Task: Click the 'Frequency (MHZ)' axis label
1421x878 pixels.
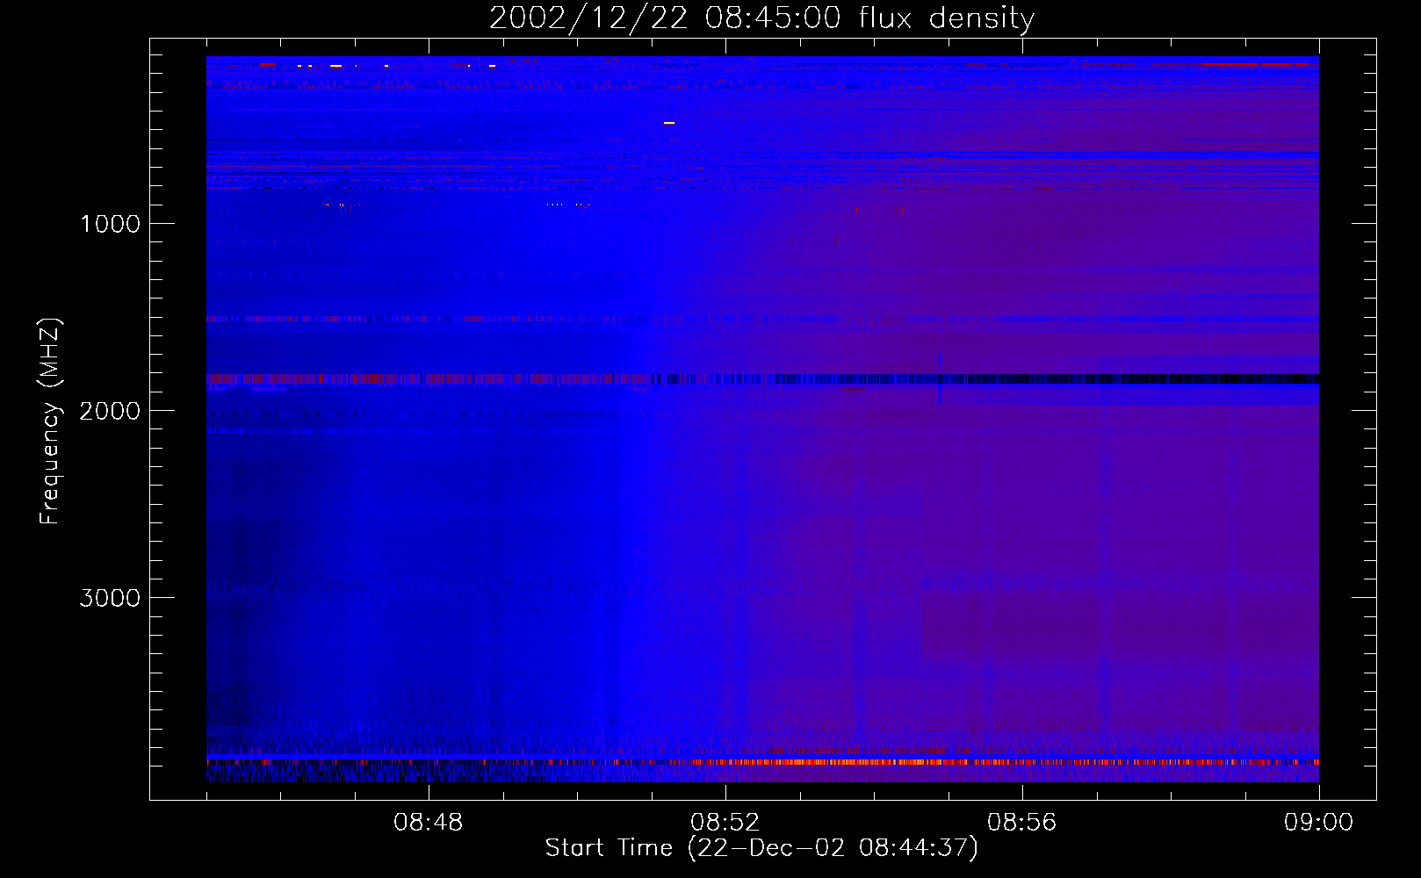Action: 50,421
